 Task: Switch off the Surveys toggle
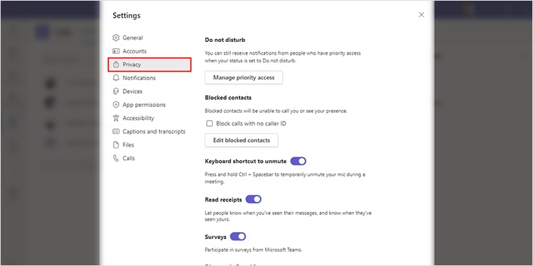tap(238, 236)
